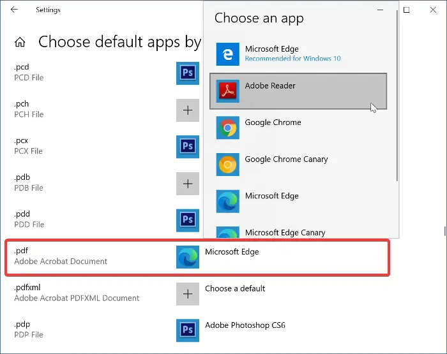Maximize the Settings window

(x=407, y=10)
